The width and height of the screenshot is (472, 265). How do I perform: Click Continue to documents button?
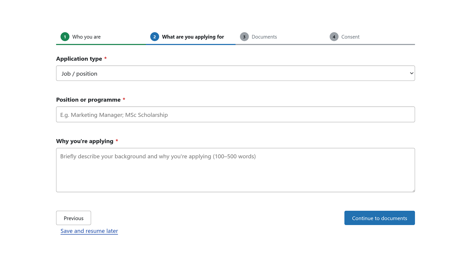380,218
